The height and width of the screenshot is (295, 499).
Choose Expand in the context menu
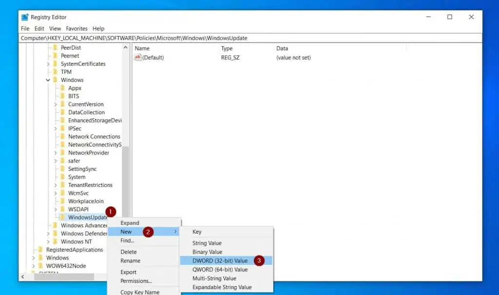144,223
